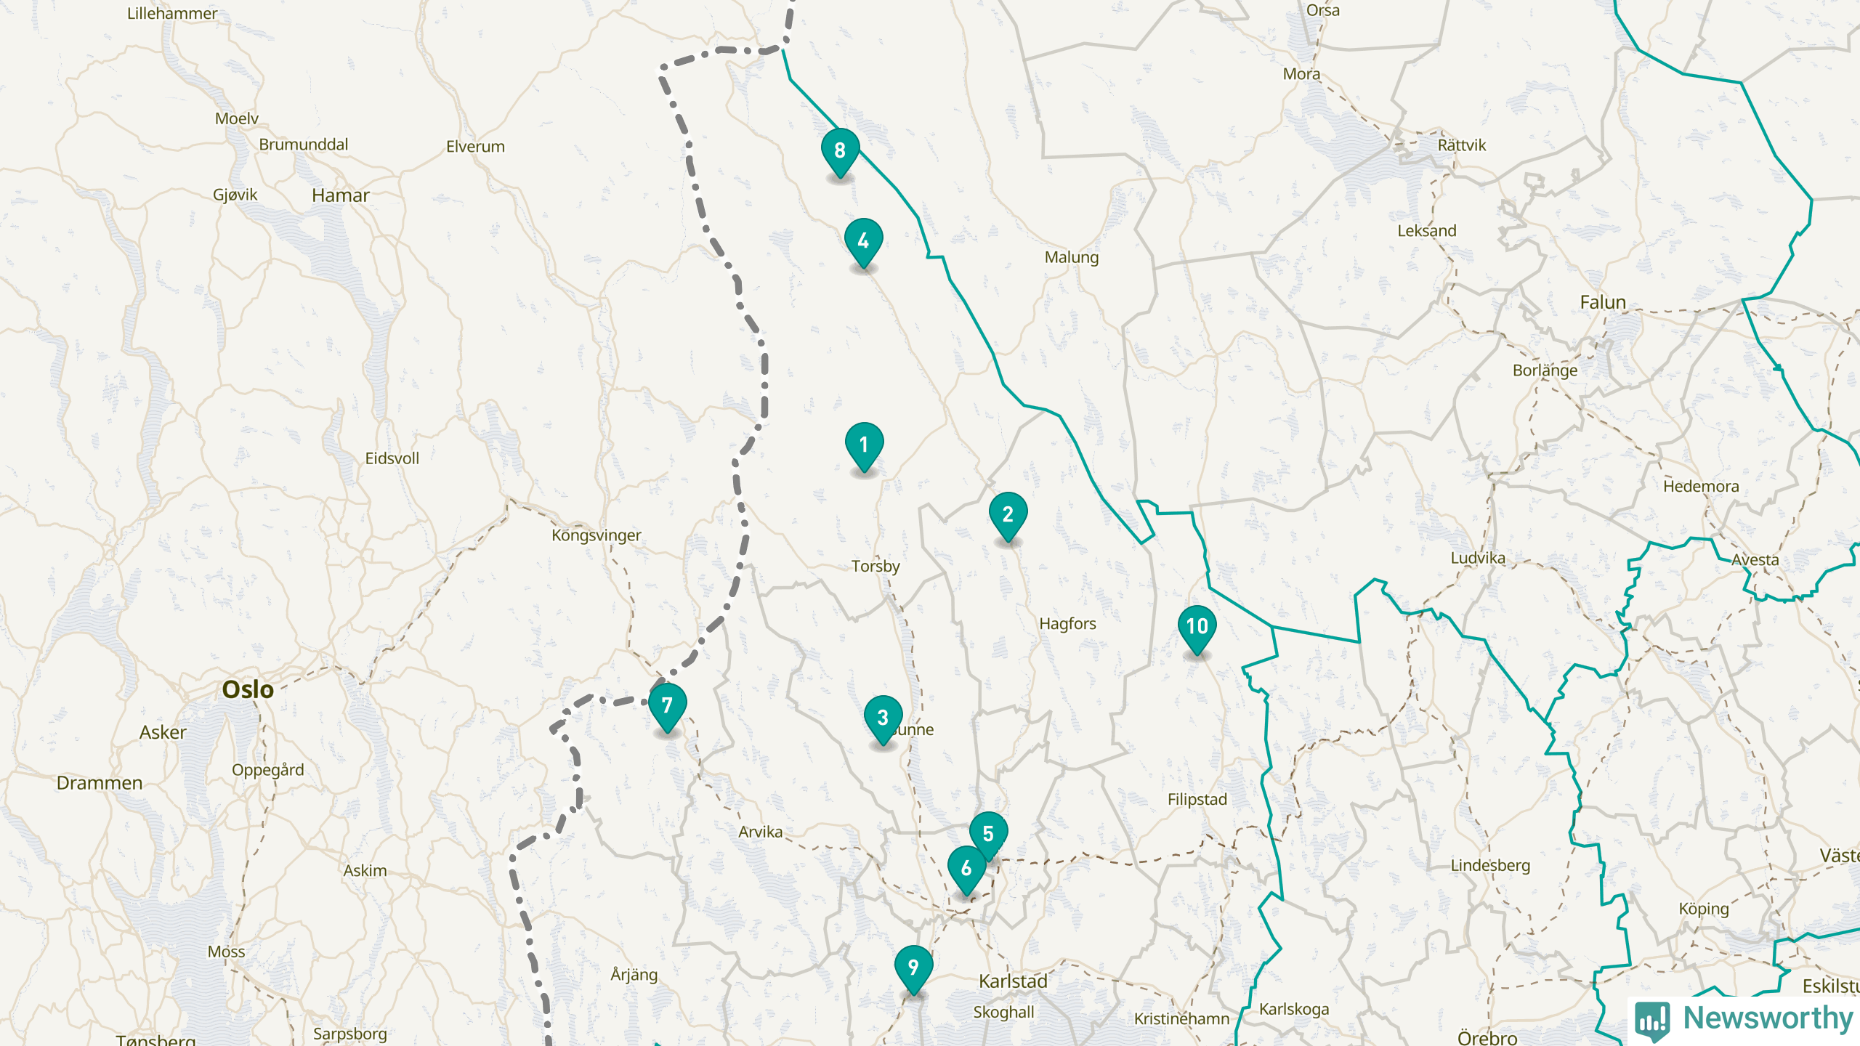Select the Eidsvoll label
The width and height of the screenshot is (1860, 1046).
tap(392, 458)
